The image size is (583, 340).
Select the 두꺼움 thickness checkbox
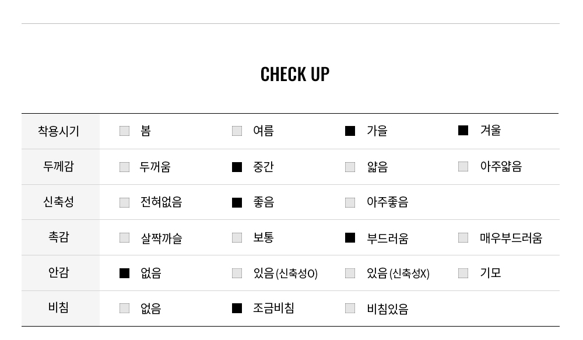coord(124,167)
